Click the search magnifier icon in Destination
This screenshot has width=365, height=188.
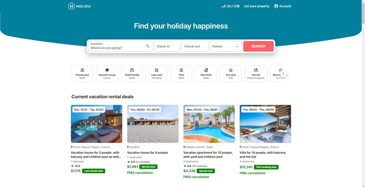148,46
